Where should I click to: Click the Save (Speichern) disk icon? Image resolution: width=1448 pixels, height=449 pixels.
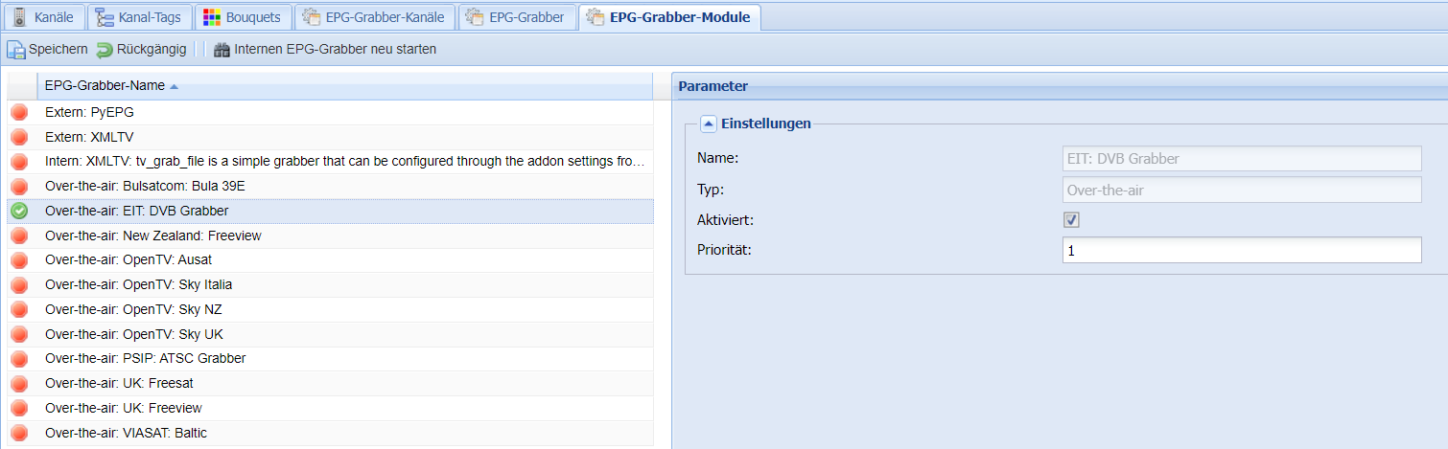tap(16, 49)
